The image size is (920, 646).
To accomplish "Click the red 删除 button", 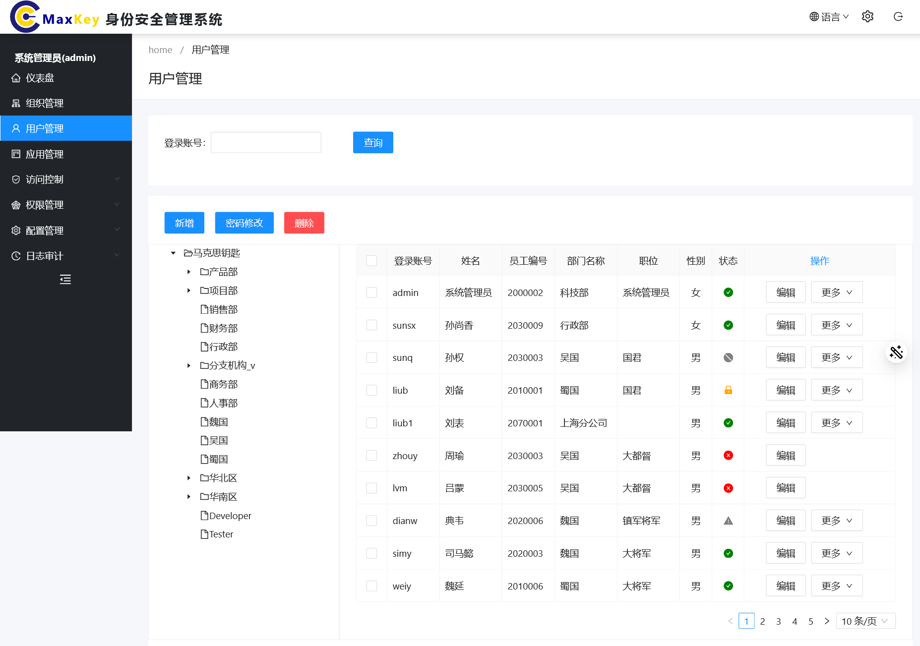I will tap(304, 223).
